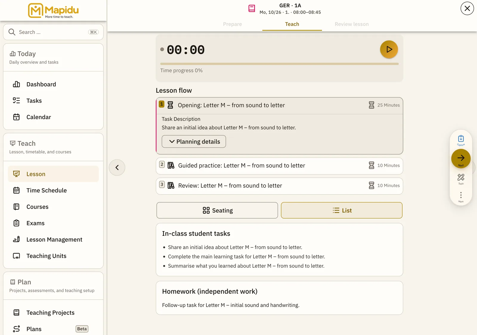Viewport: 477px width, 335px height.
Task: Switch to Seating view
Action: [x=217, y=211]
